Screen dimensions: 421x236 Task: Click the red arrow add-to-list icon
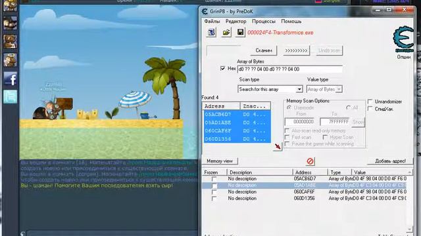278,146
